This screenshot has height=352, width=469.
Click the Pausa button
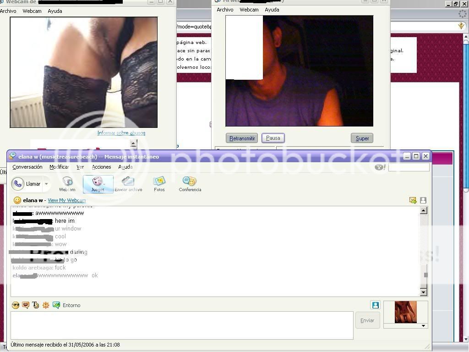click(x=273, y=138)
